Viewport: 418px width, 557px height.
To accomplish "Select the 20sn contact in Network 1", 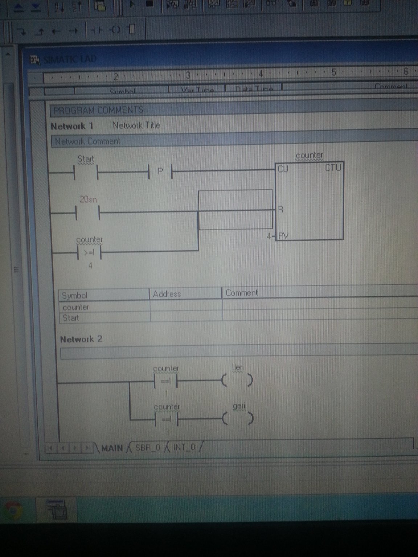I will coord(88,213).
